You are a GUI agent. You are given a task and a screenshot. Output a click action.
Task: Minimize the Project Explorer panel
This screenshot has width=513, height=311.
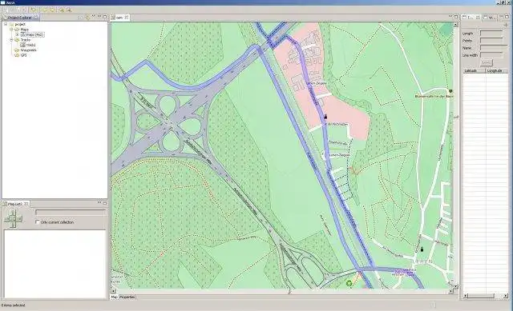(x=99, y=16)
